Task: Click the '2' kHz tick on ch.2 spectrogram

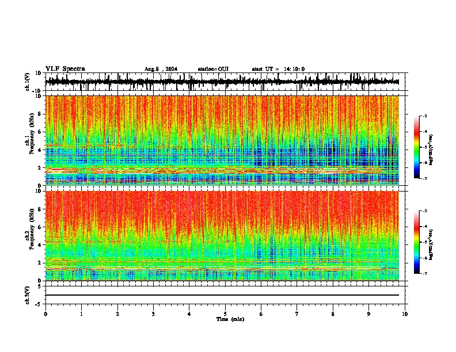Action: pyautogui.click(x=40, y=263)
